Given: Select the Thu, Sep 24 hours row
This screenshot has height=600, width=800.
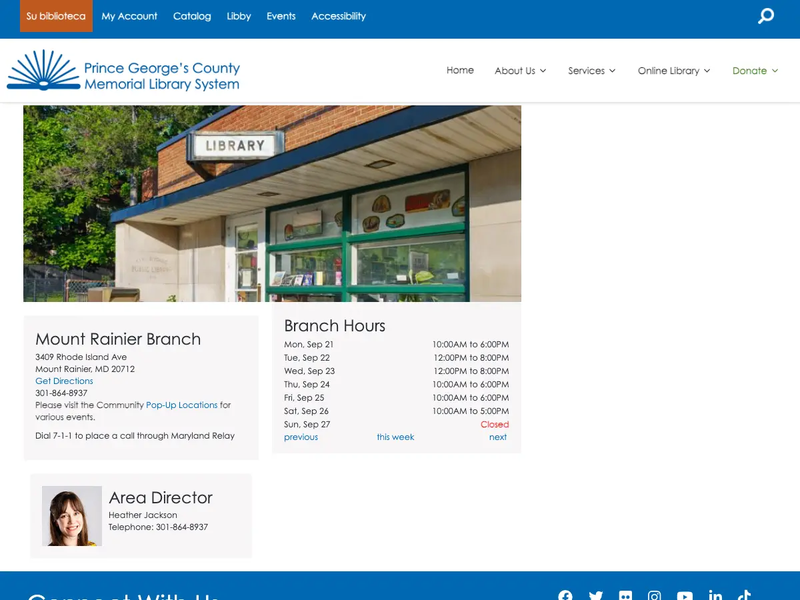Looking at the screenshot, I should (x=397, y=385).
